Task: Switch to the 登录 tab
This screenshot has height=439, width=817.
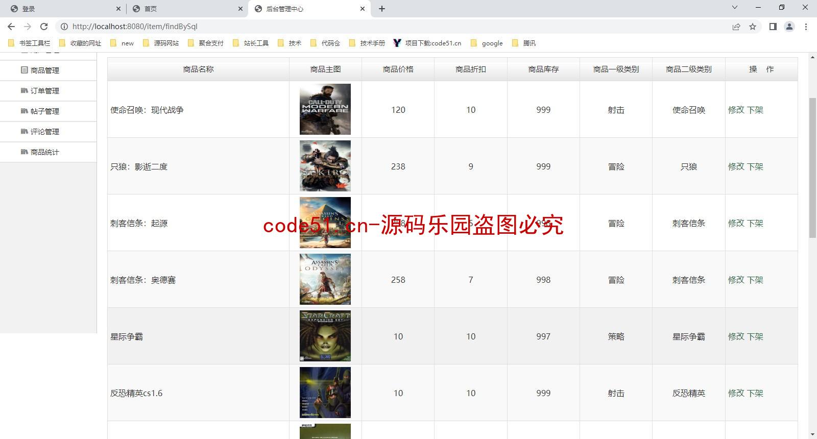Action: (65, 9)
